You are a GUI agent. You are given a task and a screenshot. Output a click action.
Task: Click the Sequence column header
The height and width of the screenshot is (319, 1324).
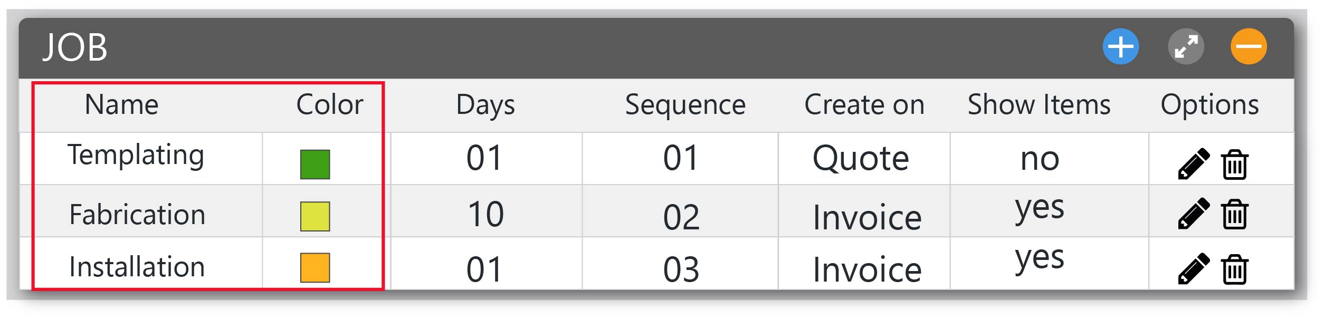[x=685, y=105]
